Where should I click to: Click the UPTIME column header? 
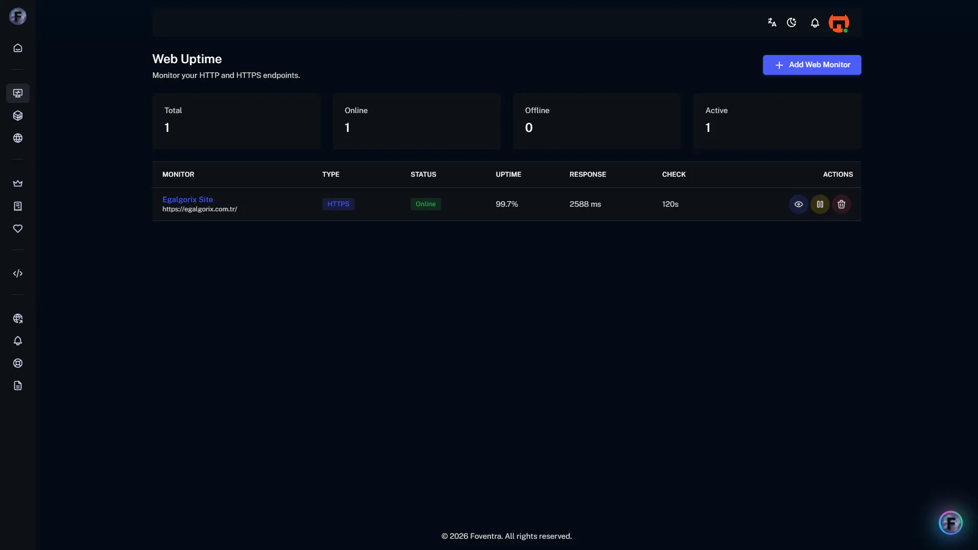coord(508,174)
